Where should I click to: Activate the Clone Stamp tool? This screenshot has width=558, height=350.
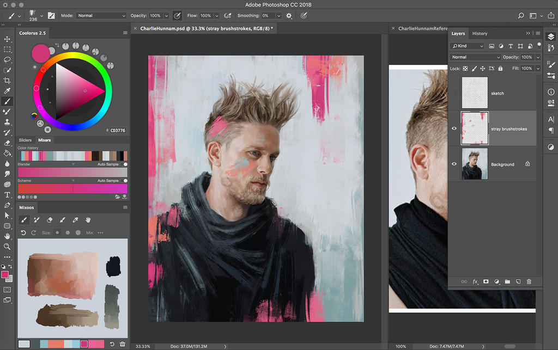click(8, 122)
